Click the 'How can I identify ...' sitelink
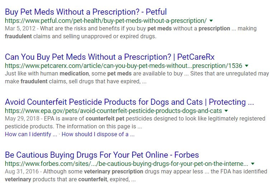Screen dimensions: 276x192 point(31,134)
